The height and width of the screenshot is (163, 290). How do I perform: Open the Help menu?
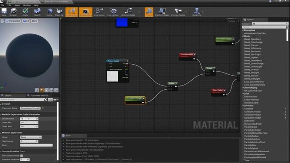tap(36, 5)
